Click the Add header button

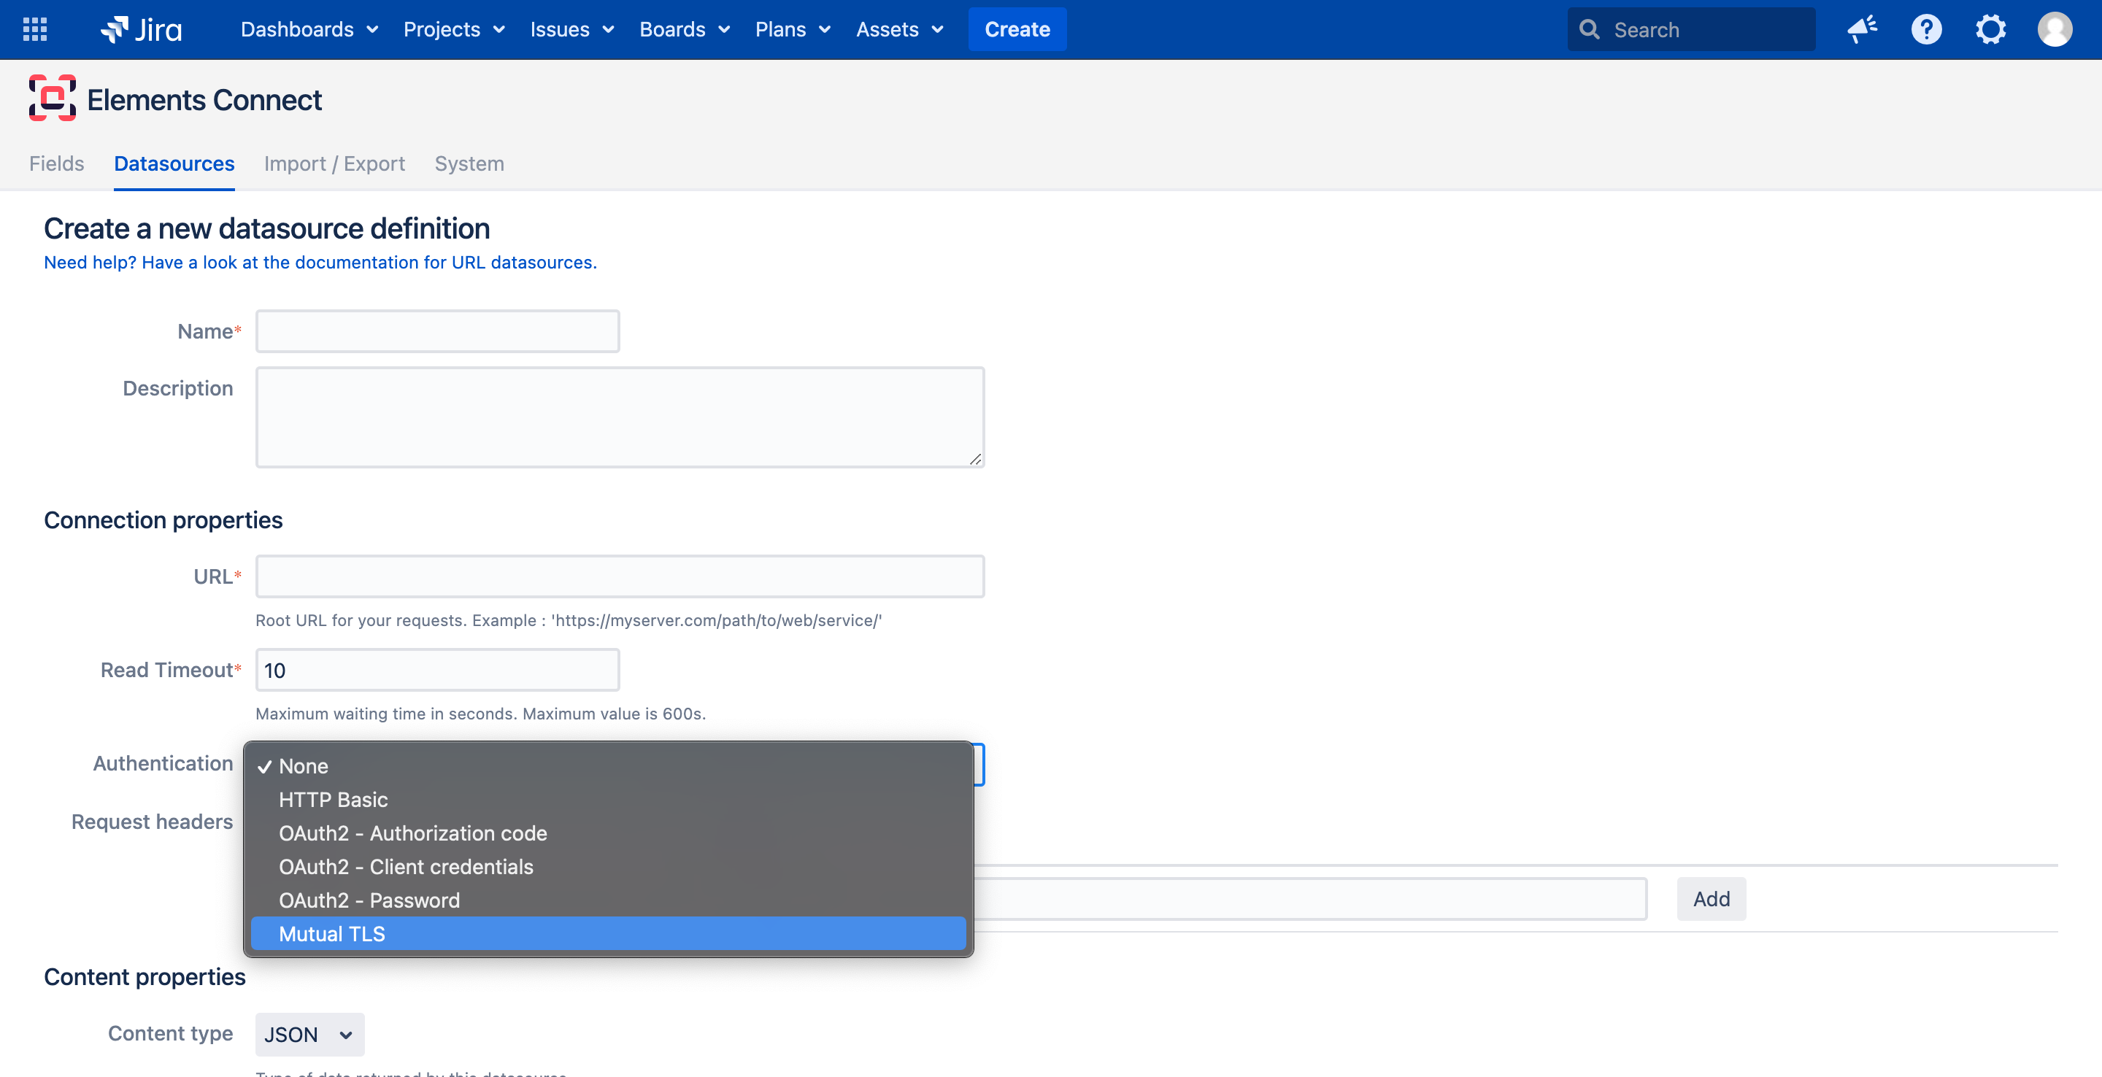pyautogui.click(x=1710, y=898)
